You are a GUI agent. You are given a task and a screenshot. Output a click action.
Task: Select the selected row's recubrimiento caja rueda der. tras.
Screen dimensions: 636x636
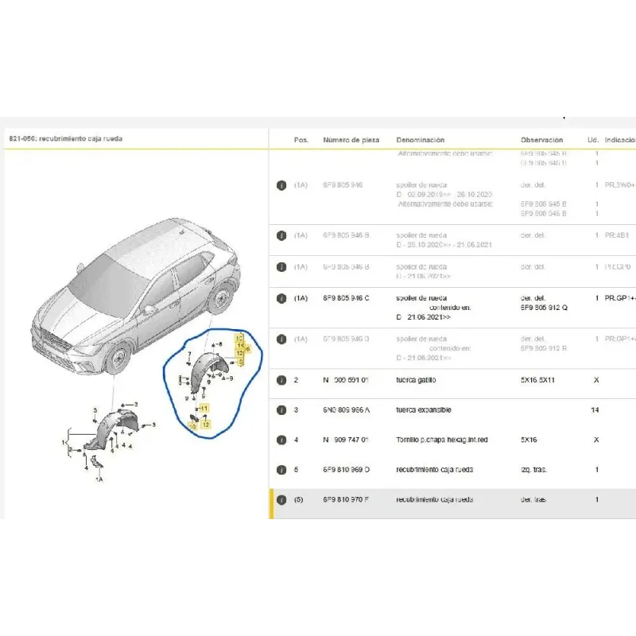tap(434, 500)
